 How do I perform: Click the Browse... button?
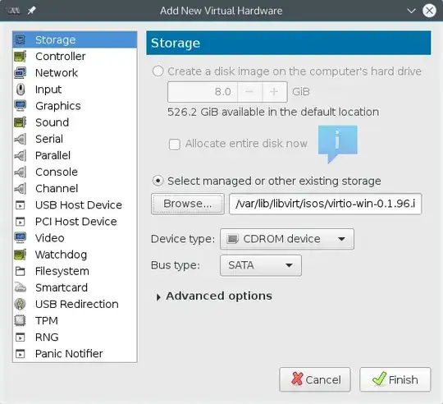pos(188,204)
